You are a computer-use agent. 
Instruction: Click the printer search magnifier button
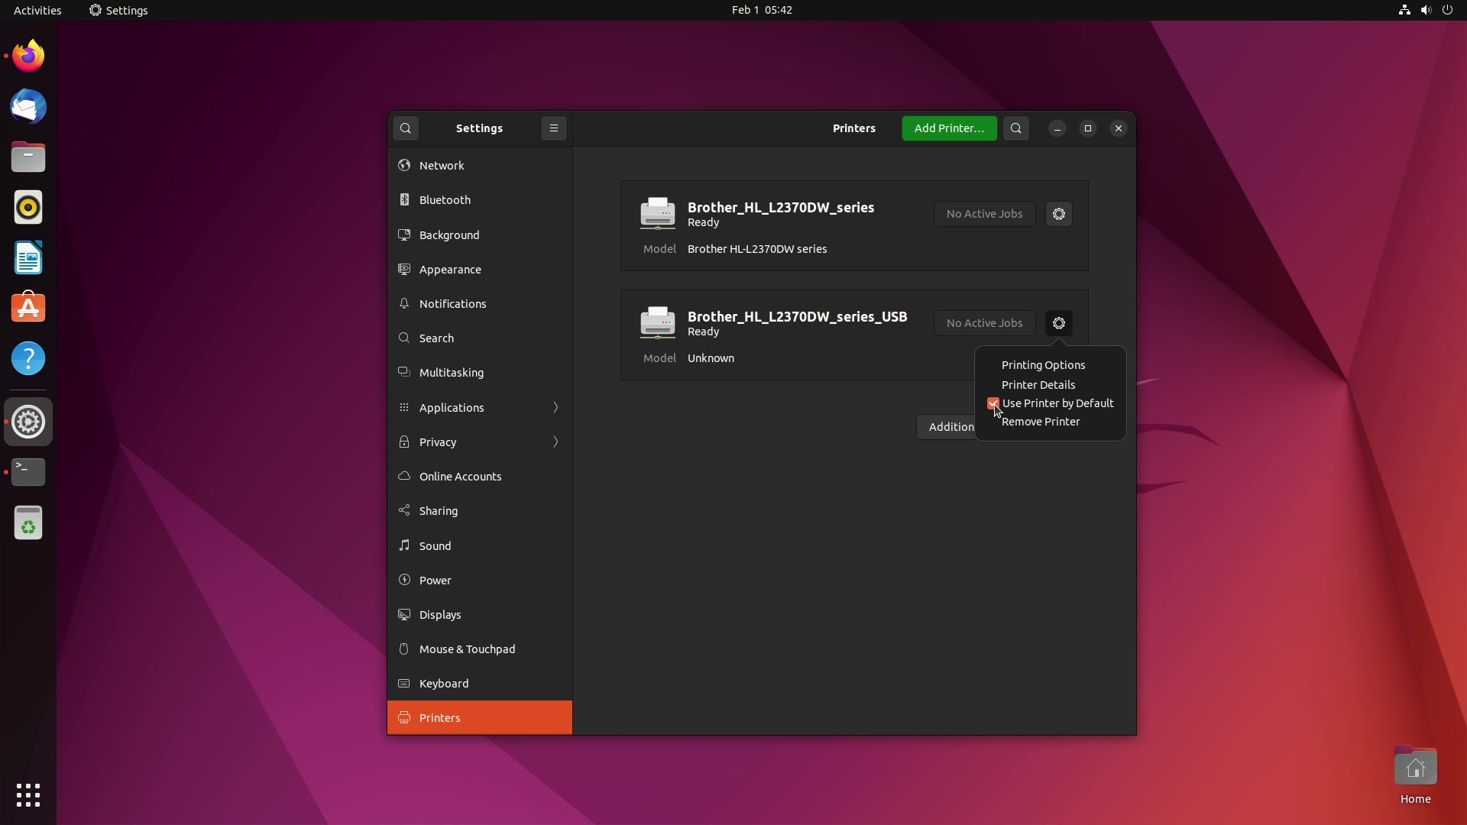(1016, 128)
